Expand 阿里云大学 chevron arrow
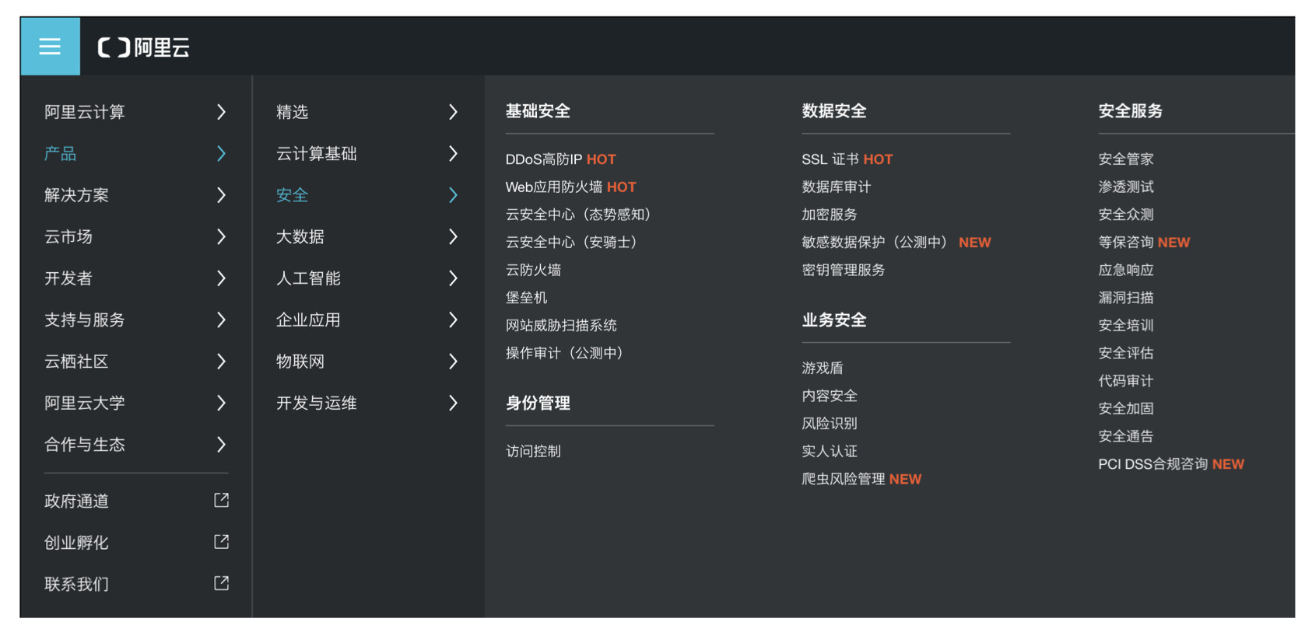Viewport: 1312px width, 636px height. point(221,403)
